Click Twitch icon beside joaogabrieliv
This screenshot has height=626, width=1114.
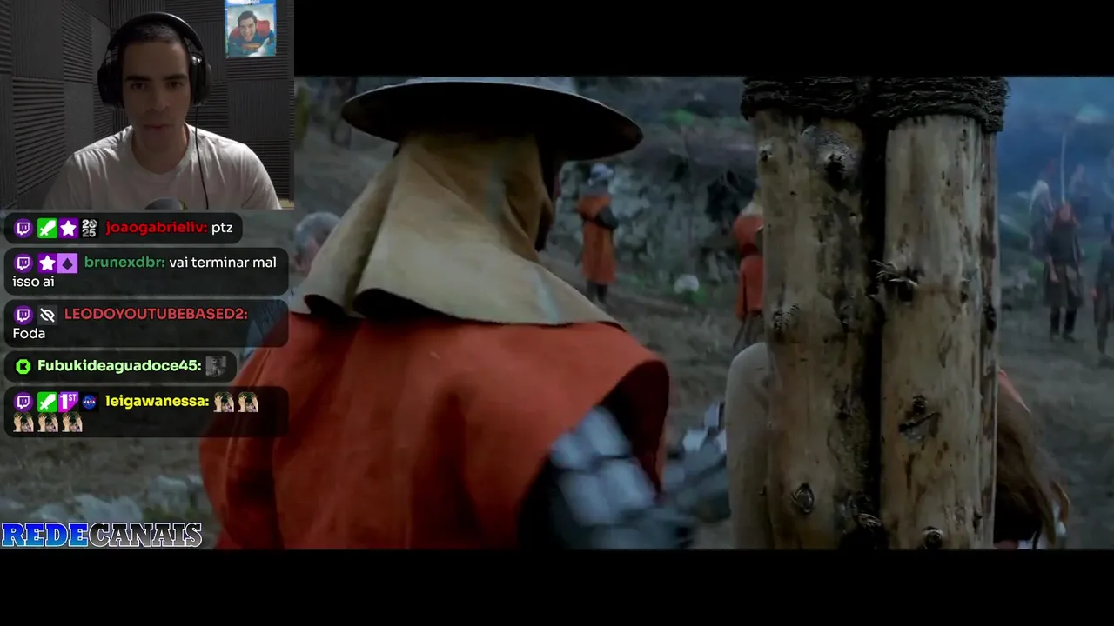pos(24,229)
